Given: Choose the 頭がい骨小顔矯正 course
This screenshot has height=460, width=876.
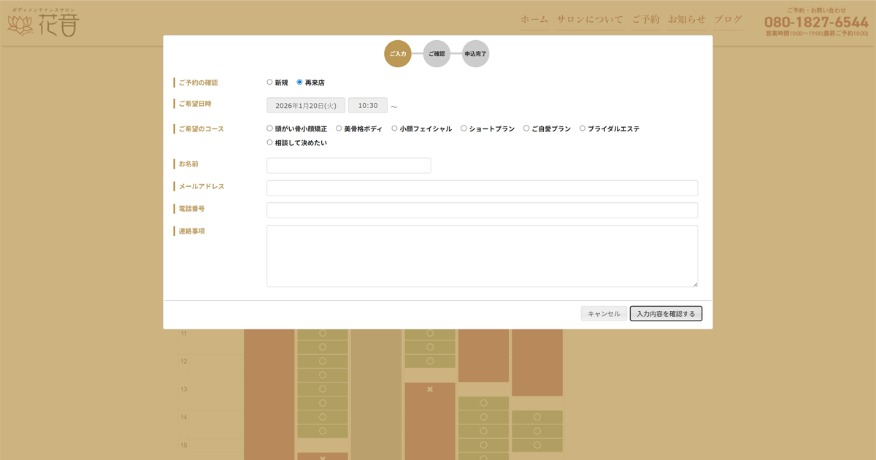Looking at the screenshot, I should point(270,129).
